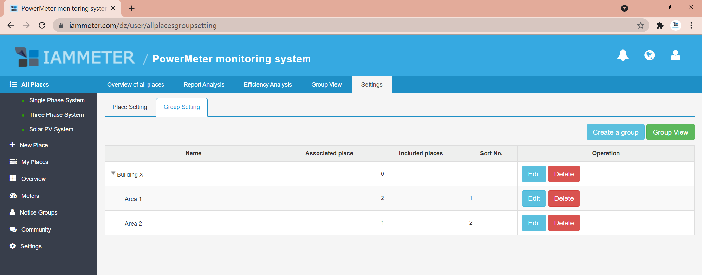Open the user account profile icon

point(675,55)
